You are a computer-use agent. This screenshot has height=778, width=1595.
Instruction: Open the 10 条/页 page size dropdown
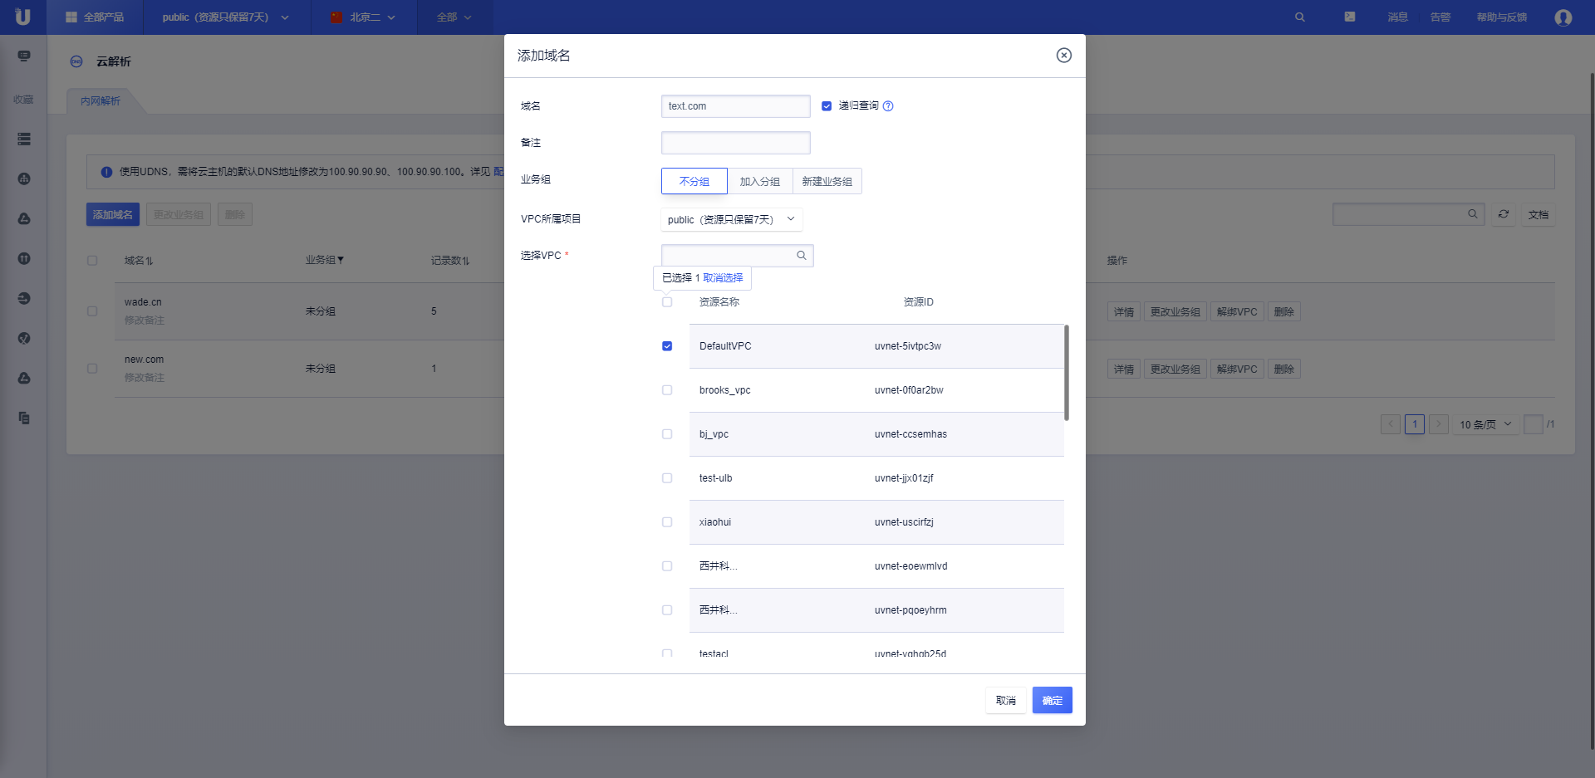point(1485,424)
